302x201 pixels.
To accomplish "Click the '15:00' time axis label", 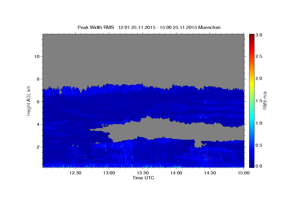I will pyautogui.click(x=244, y=173).
